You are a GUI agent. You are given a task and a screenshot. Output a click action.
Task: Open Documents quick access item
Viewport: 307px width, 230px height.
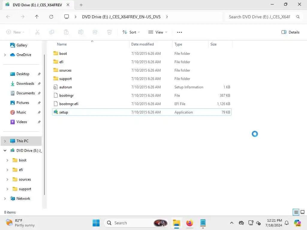[25, 93]
